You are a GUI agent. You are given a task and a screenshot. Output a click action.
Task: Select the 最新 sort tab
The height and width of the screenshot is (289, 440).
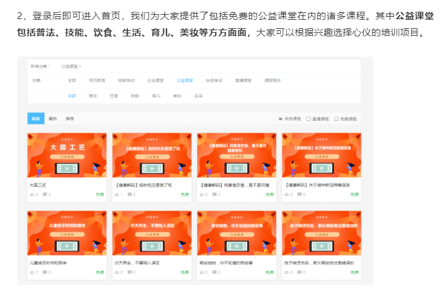point(36,119)
